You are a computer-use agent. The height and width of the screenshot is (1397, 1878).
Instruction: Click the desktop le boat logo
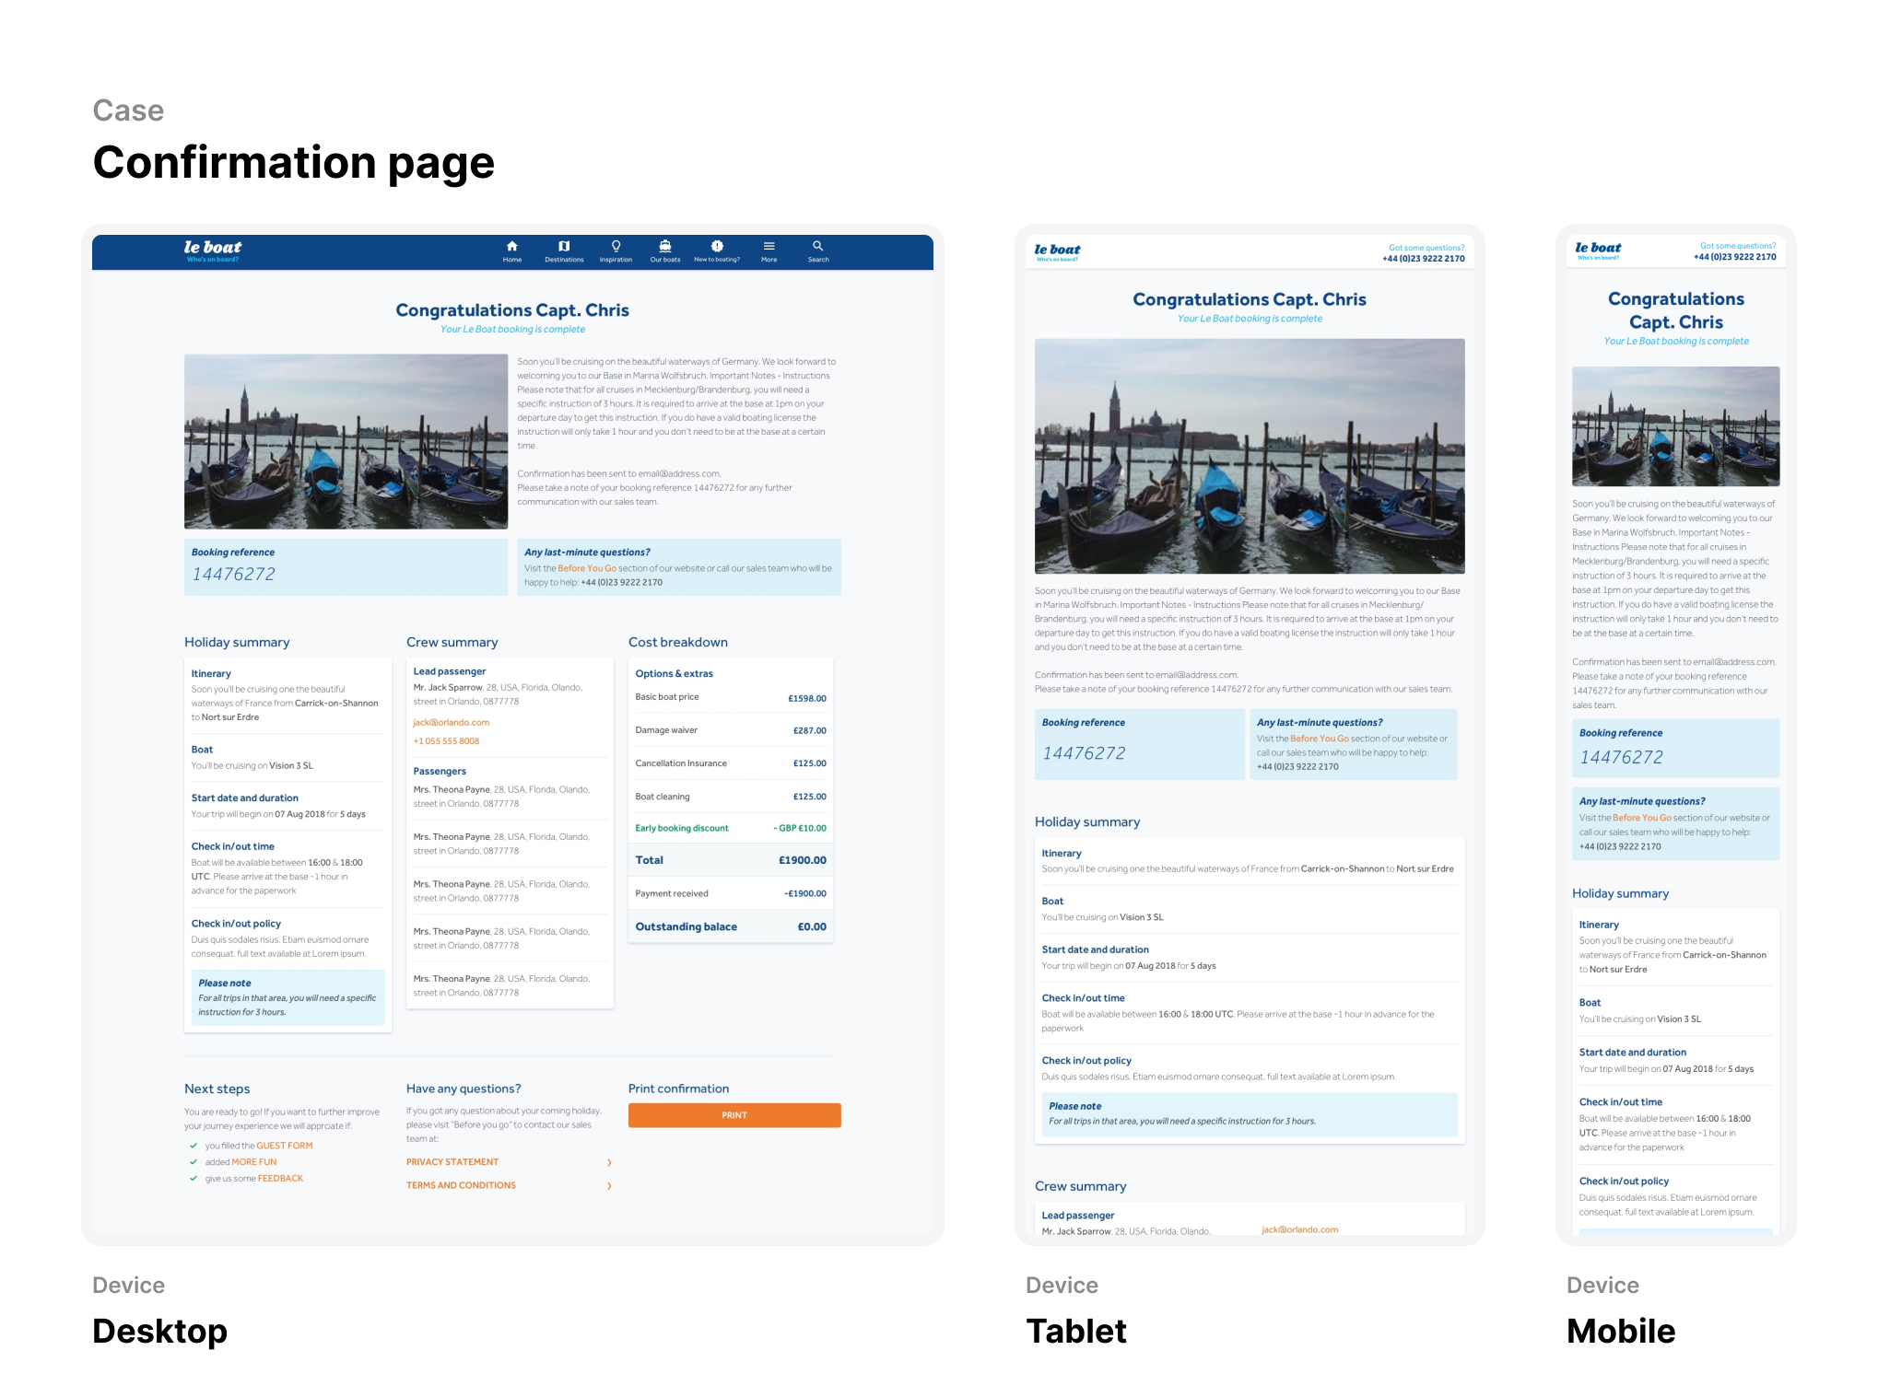[213, 249]
